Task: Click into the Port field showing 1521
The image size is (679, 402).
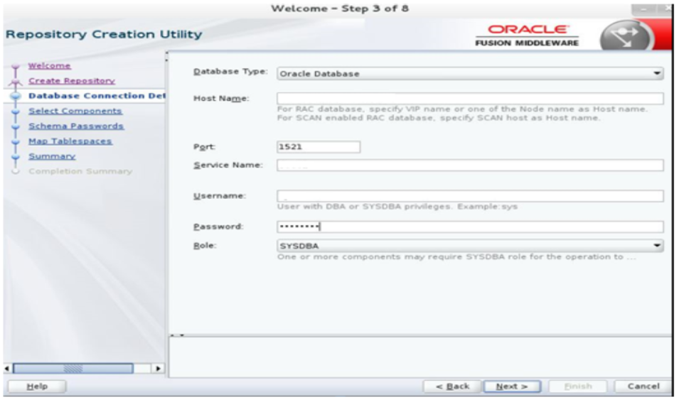Action: tap(319, 147)
